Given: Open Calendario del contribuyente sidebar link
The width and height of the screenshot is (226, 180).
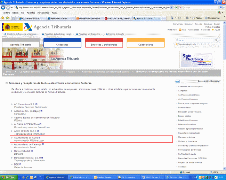Looking at the screenshot, I should point(190,87).
